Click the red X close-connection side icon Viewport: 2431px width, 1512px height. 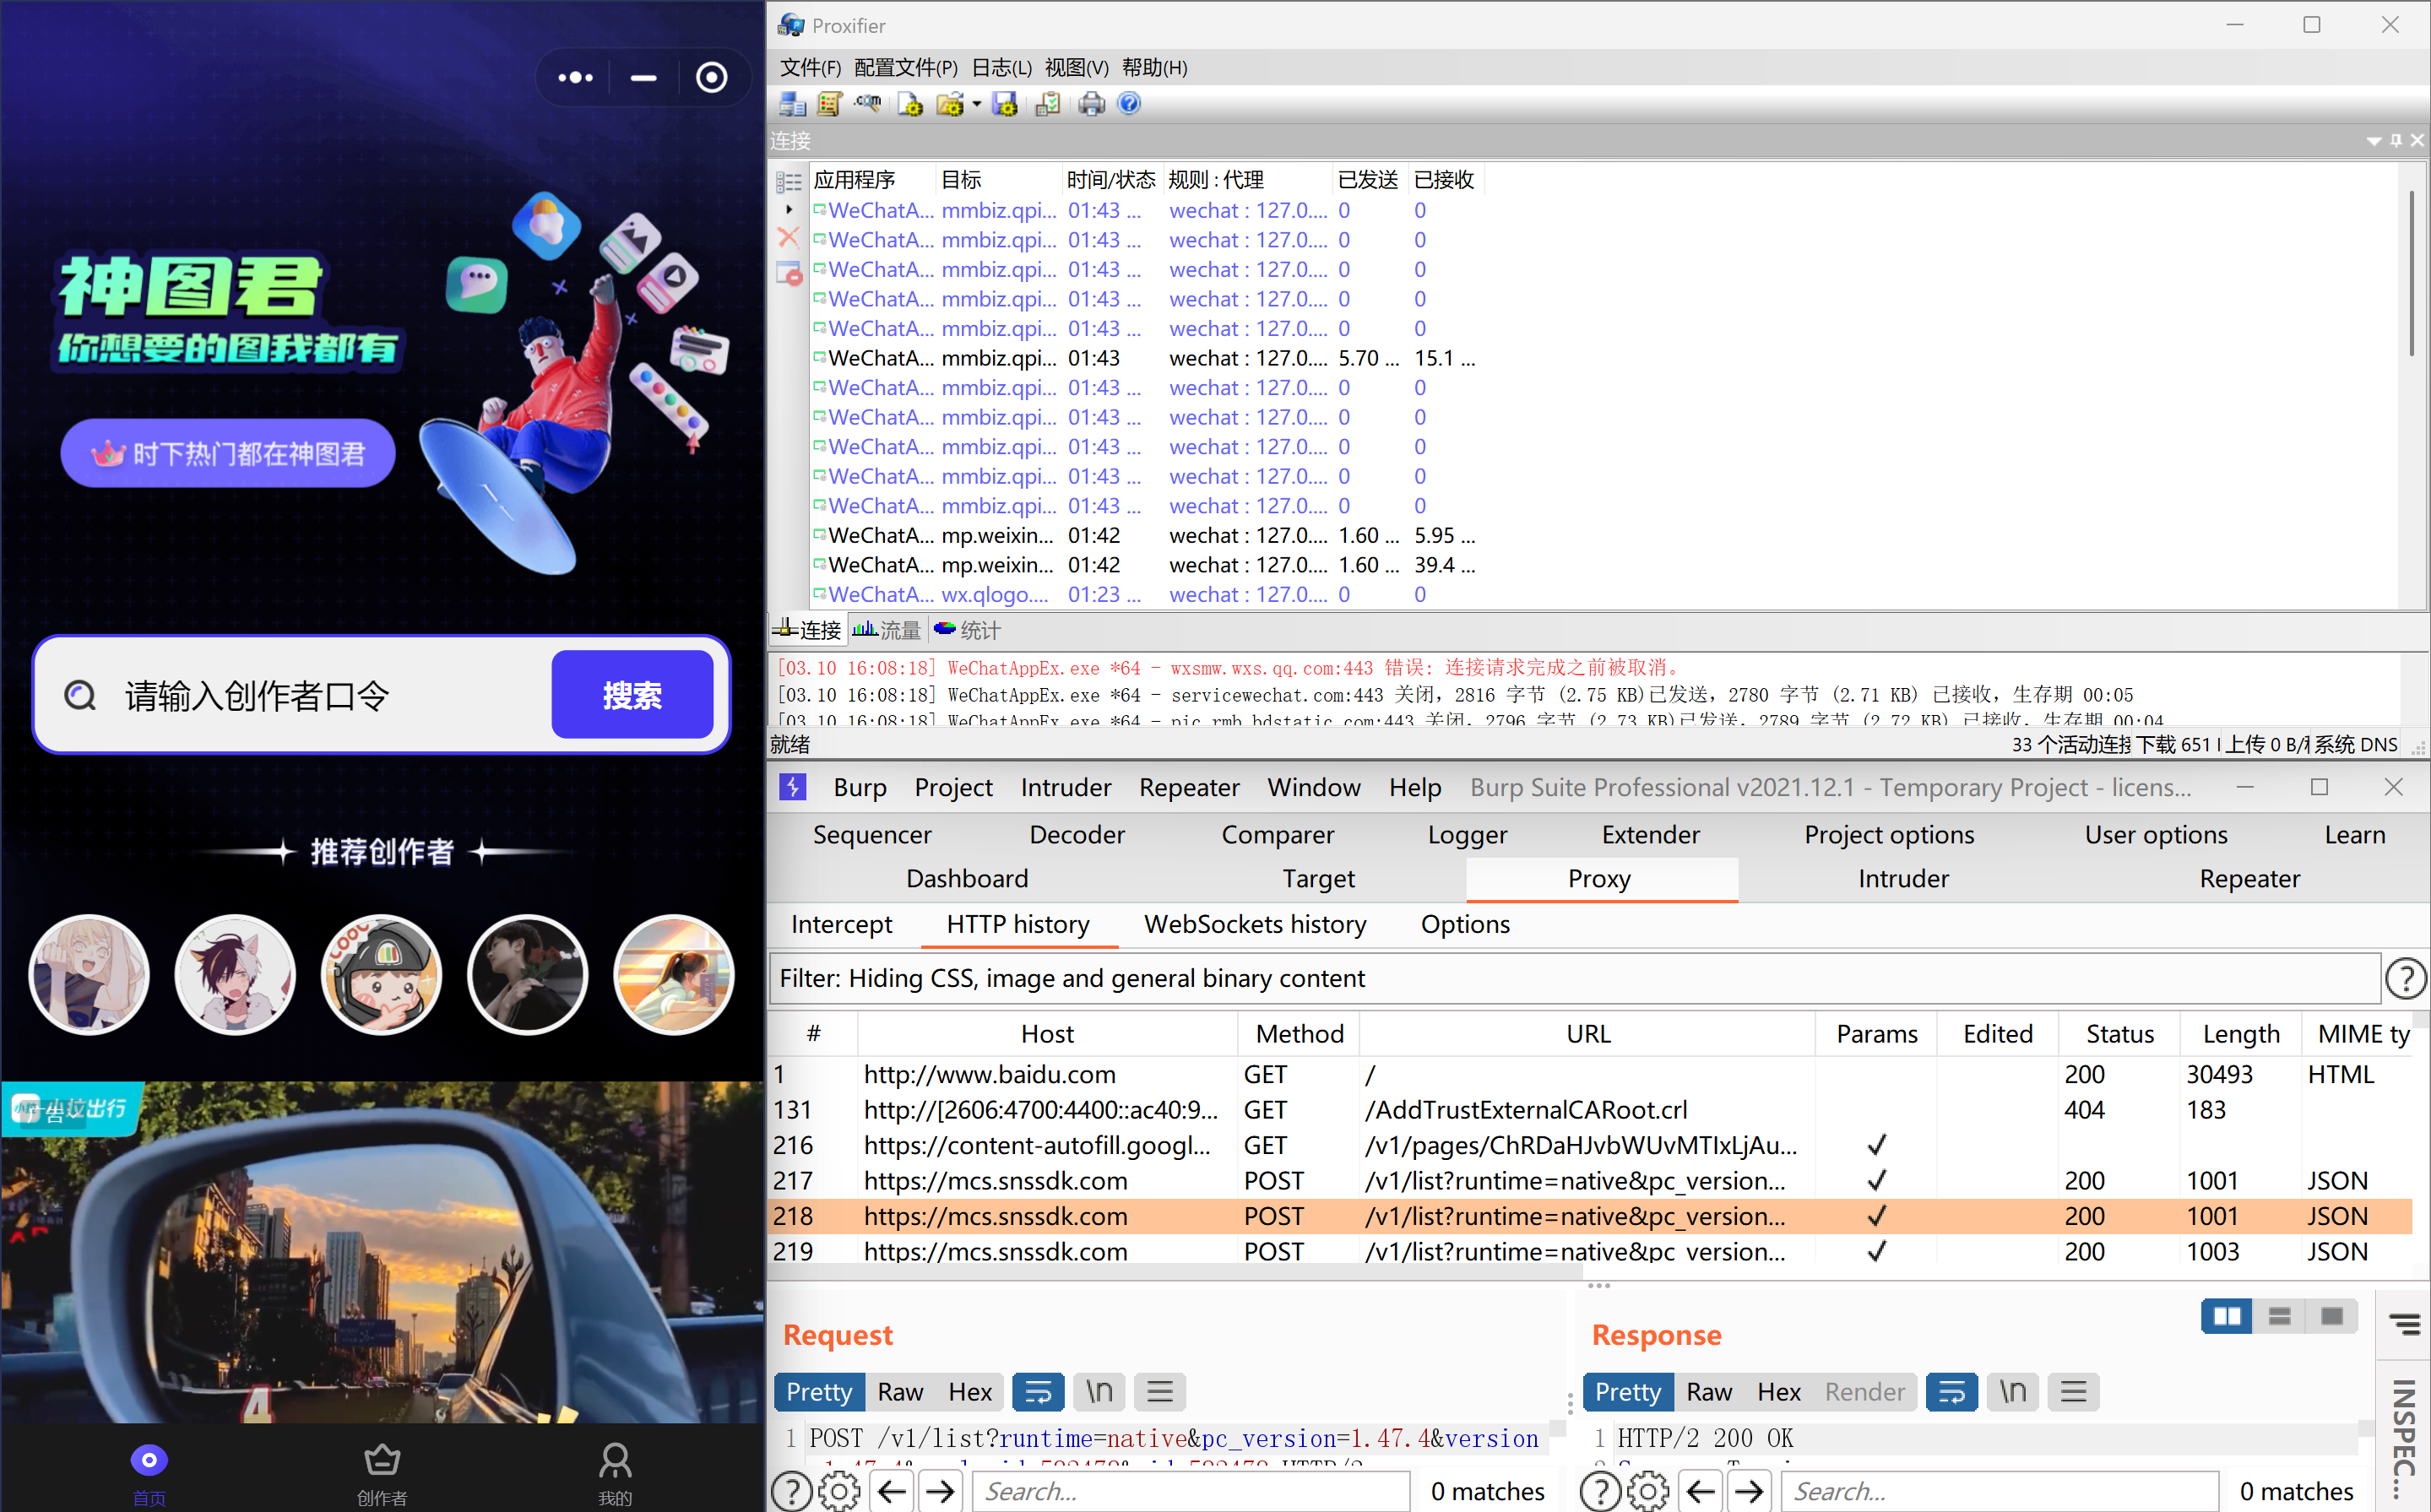(x=788, y=239)
